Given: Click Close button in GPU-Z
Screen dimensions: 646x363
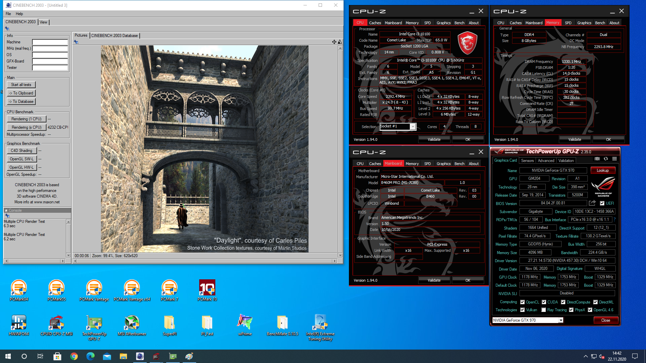Looking at the screenshot, I should coord(606,320).
